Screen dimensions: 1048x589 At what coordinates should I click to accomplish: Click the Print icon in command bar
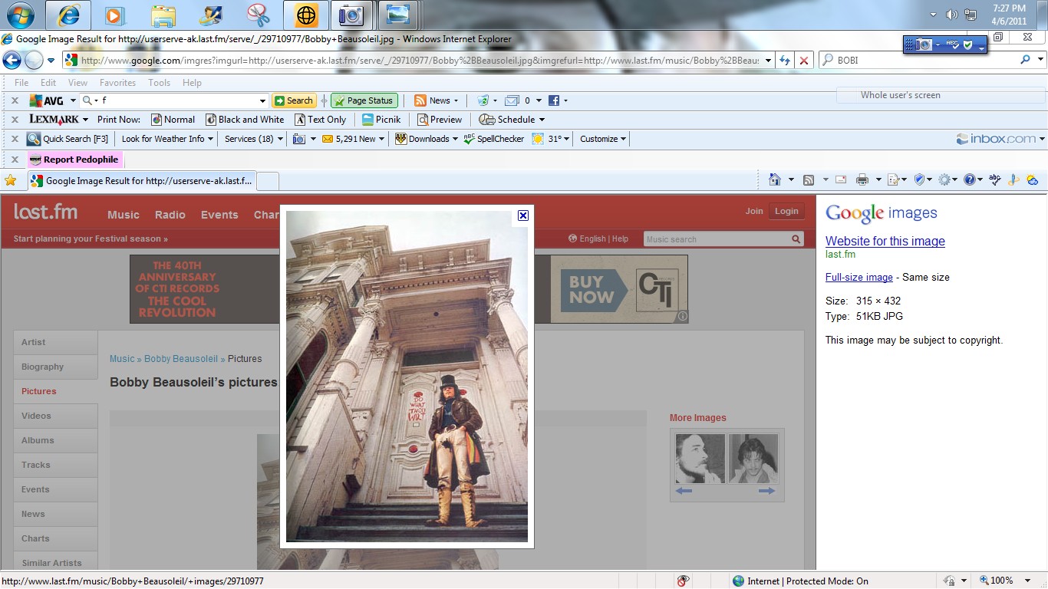pos(862,179)
